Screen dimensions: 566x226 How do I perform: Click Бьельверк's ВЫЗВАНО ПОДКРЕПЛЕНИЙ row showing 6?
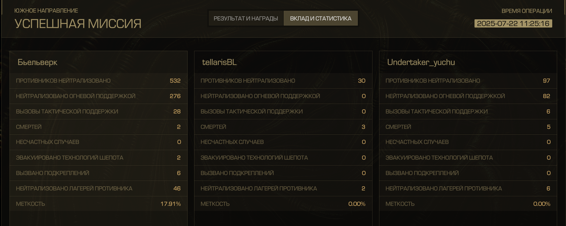click(98, 173)
